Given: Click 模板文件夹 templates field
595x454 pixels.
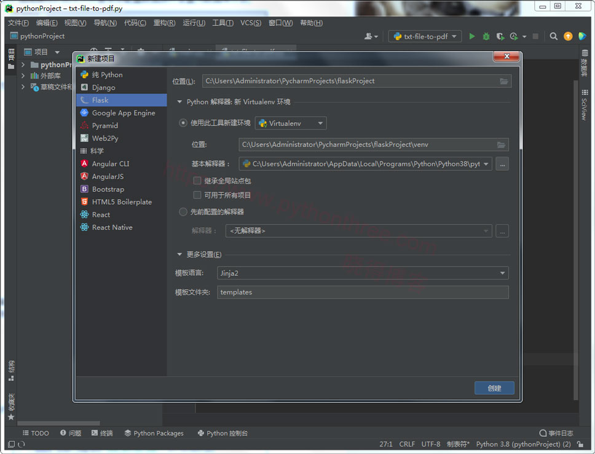Looking at the screenshot, I should pos(363,292).
